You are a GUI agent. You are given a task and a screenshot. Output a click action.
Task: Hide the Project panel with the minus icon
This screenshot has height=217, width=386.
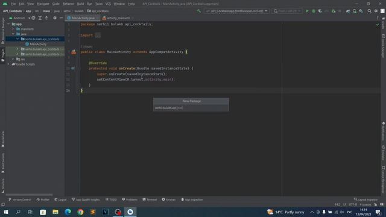tap(61, 18)
